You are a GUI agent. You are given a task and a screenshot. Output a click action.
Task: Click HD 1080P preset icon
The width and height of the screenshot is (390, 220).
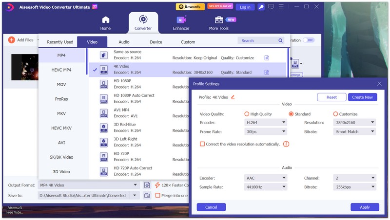click(x=104, y=84)
